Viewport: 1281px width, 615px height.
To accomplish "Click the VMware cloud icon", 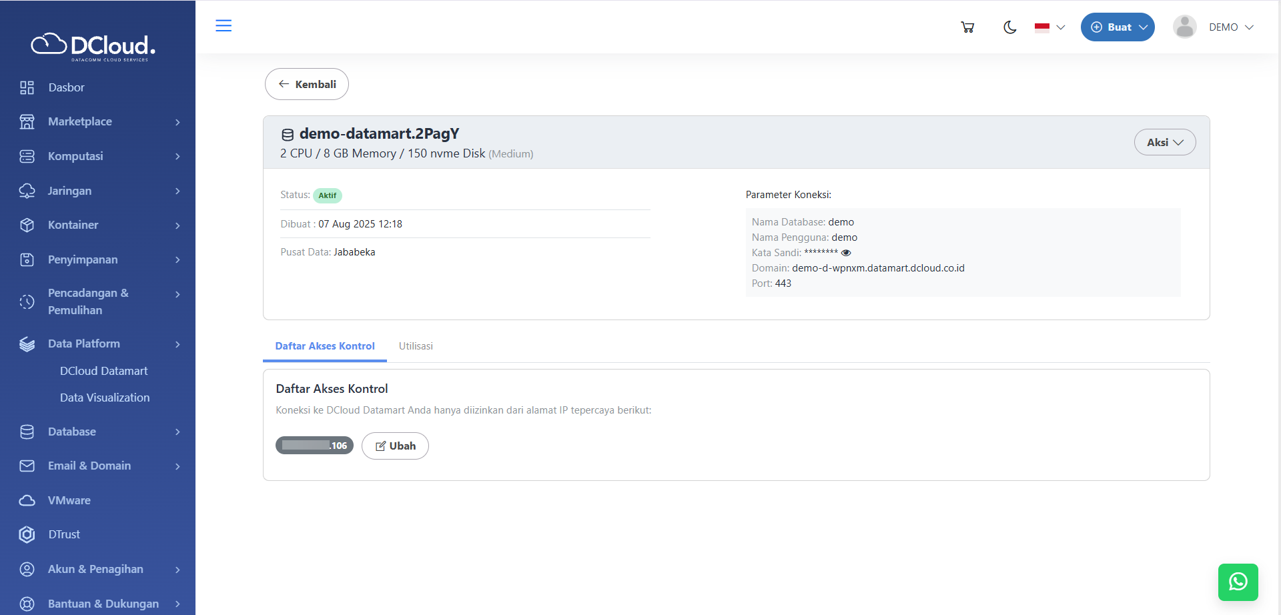I will tap(27, 500).
